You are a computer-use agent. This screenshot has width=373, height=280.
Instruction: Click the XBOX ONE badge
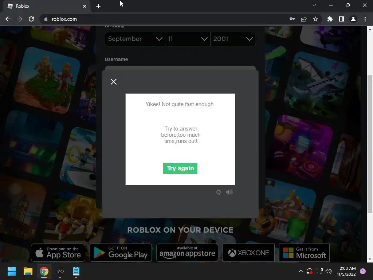coord(248,253)
